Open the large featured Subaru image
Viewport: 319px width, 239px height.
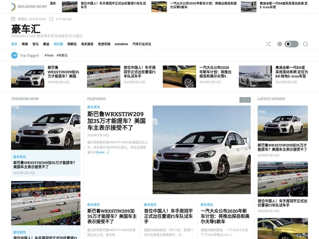202,150
